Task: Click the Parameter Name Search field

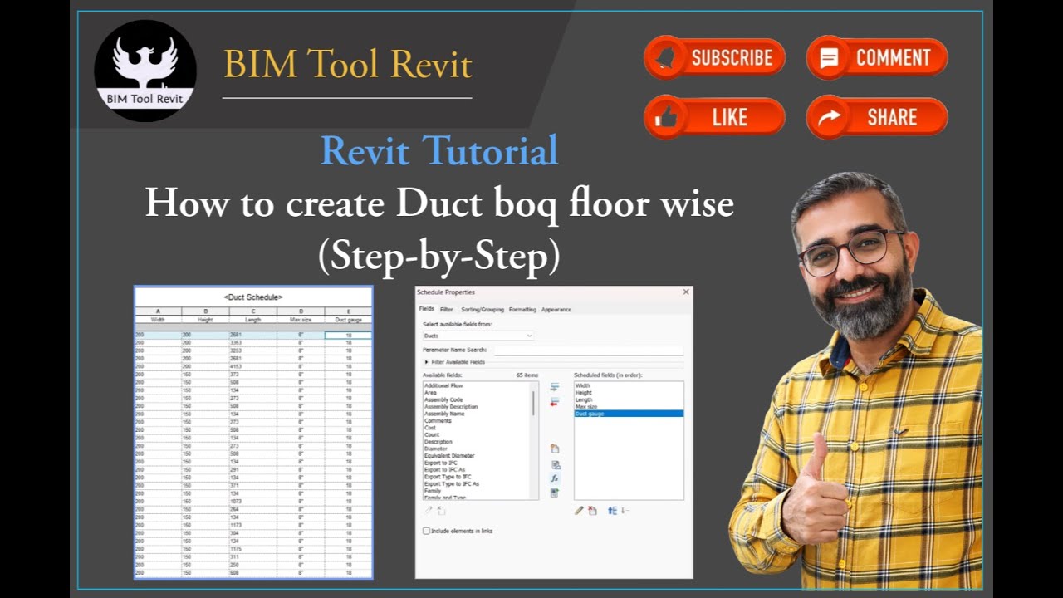Action: pyautogui.click(x=589, y=350)
